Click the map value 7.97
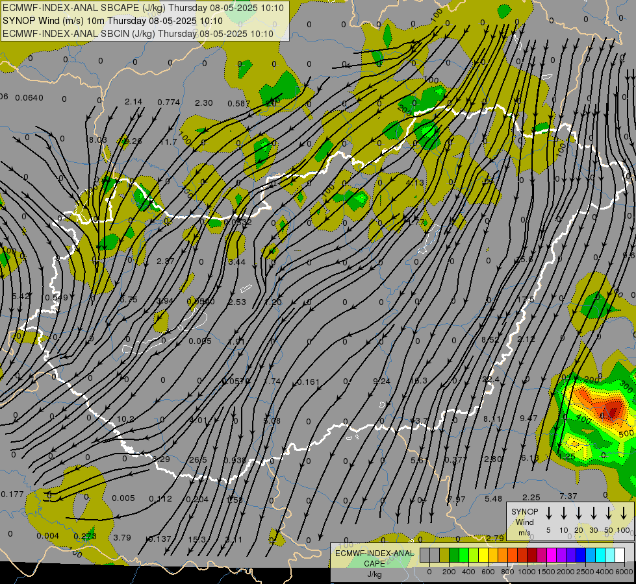Image resolution: width=636 pixels, height=584 pixels. coord(457,499)
